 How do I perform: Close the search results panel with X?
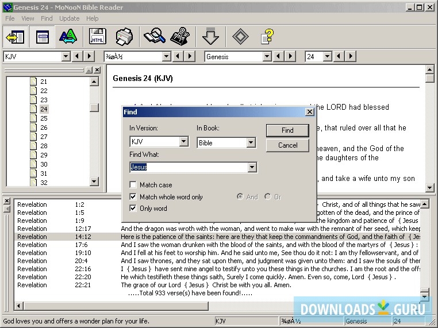[x=7, y=200]
